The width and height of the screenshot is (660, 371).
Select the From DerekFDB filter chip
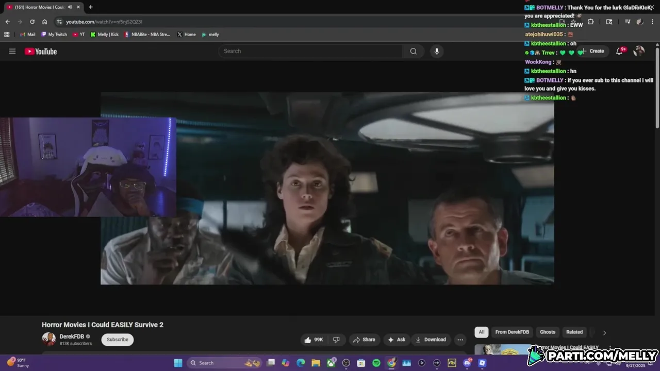[512, 332]
